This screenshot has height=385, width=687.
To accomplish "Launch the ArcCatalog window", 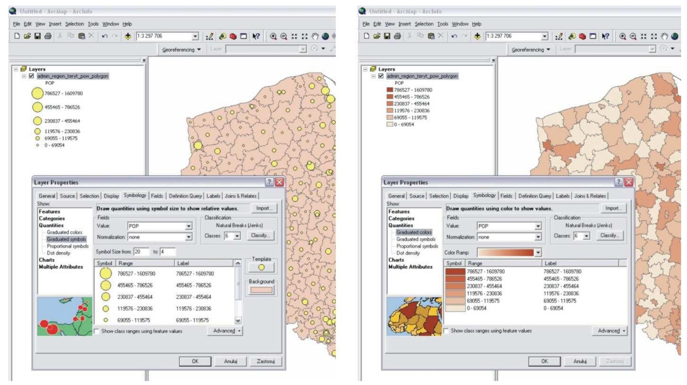I will (223, 36).
